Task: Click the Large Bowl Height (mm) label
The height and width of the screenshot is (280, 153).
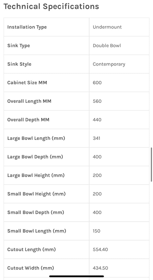Action: tap(36, 176)
